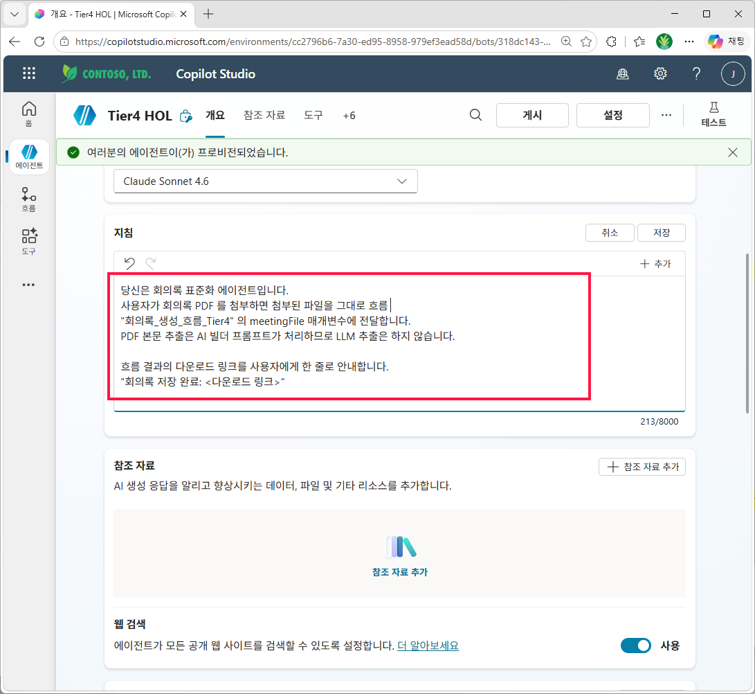The height and width of the screenshot is (694, 755).
Task: Click the Add knowledge button at top right
Action: click(642, 467)
